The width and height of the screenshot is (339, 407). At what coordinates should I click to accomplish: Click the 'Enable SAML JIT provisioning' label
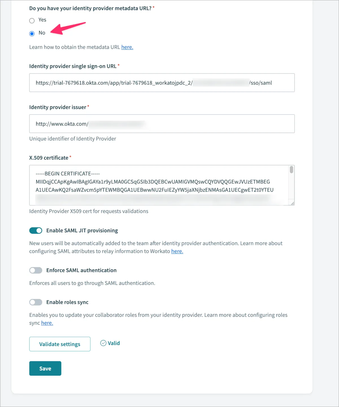(x=82, y=231)
